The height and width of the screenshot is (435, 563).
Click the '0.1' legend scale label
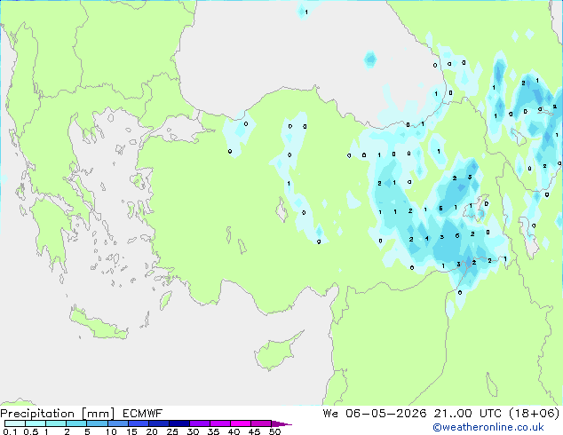point(10,431)
